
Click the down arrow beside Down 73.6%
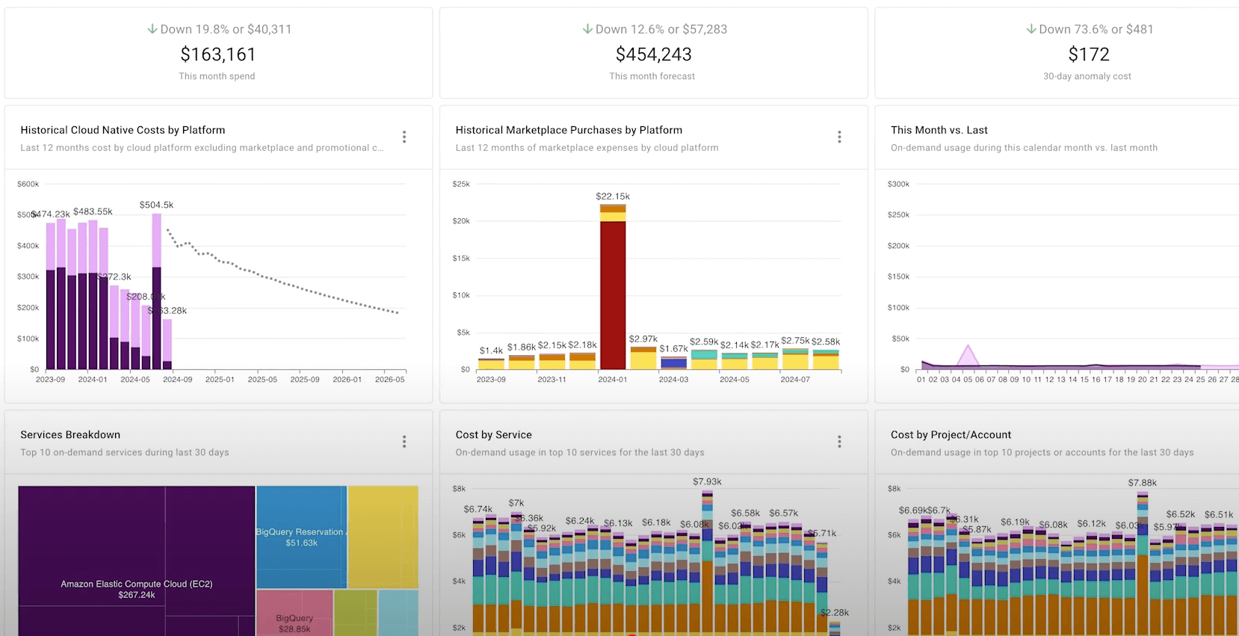point(1031,29)
